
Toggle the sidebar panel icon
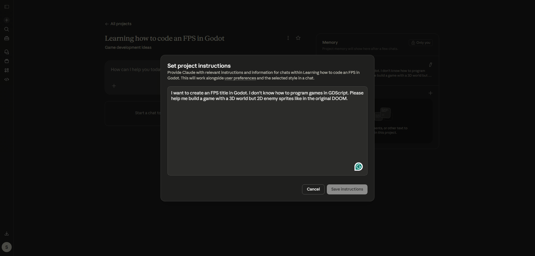(6, 7)
